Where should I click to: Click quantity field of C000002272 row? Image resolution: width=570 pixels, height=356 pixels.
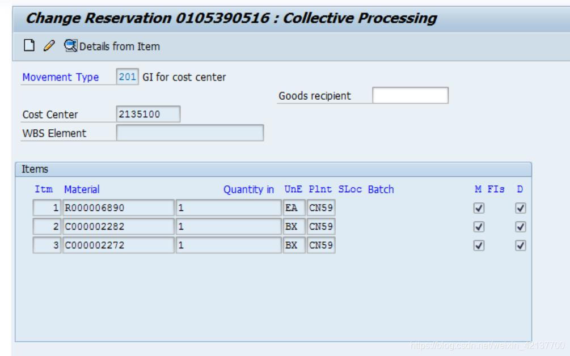229,245
